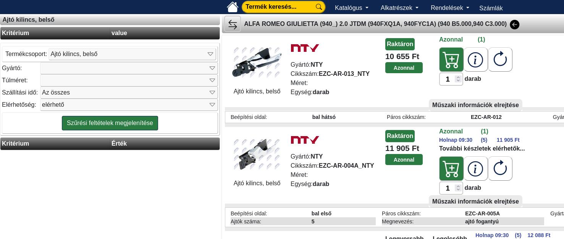Click the refresh icon for EZC-AR-004A_NTY
This screenshot has height=239, width=564.
click(500, 168)
